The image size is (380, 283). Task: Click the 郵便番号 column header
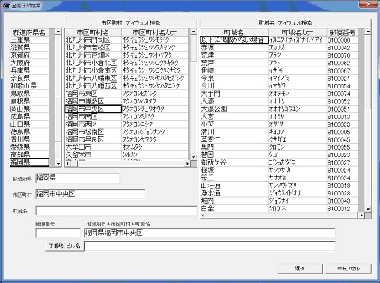pyautogui.click(x=343, y=32)
